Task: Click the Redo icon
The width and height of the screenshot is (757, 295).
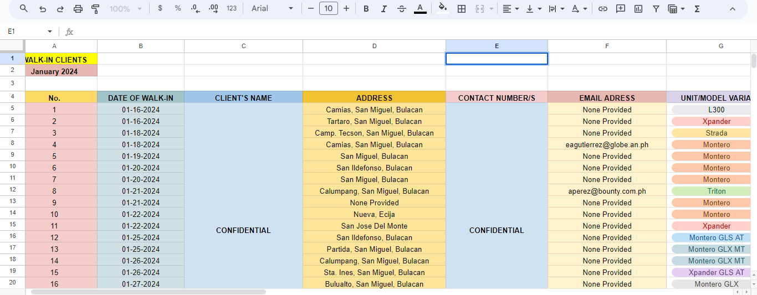Action: 60,9
